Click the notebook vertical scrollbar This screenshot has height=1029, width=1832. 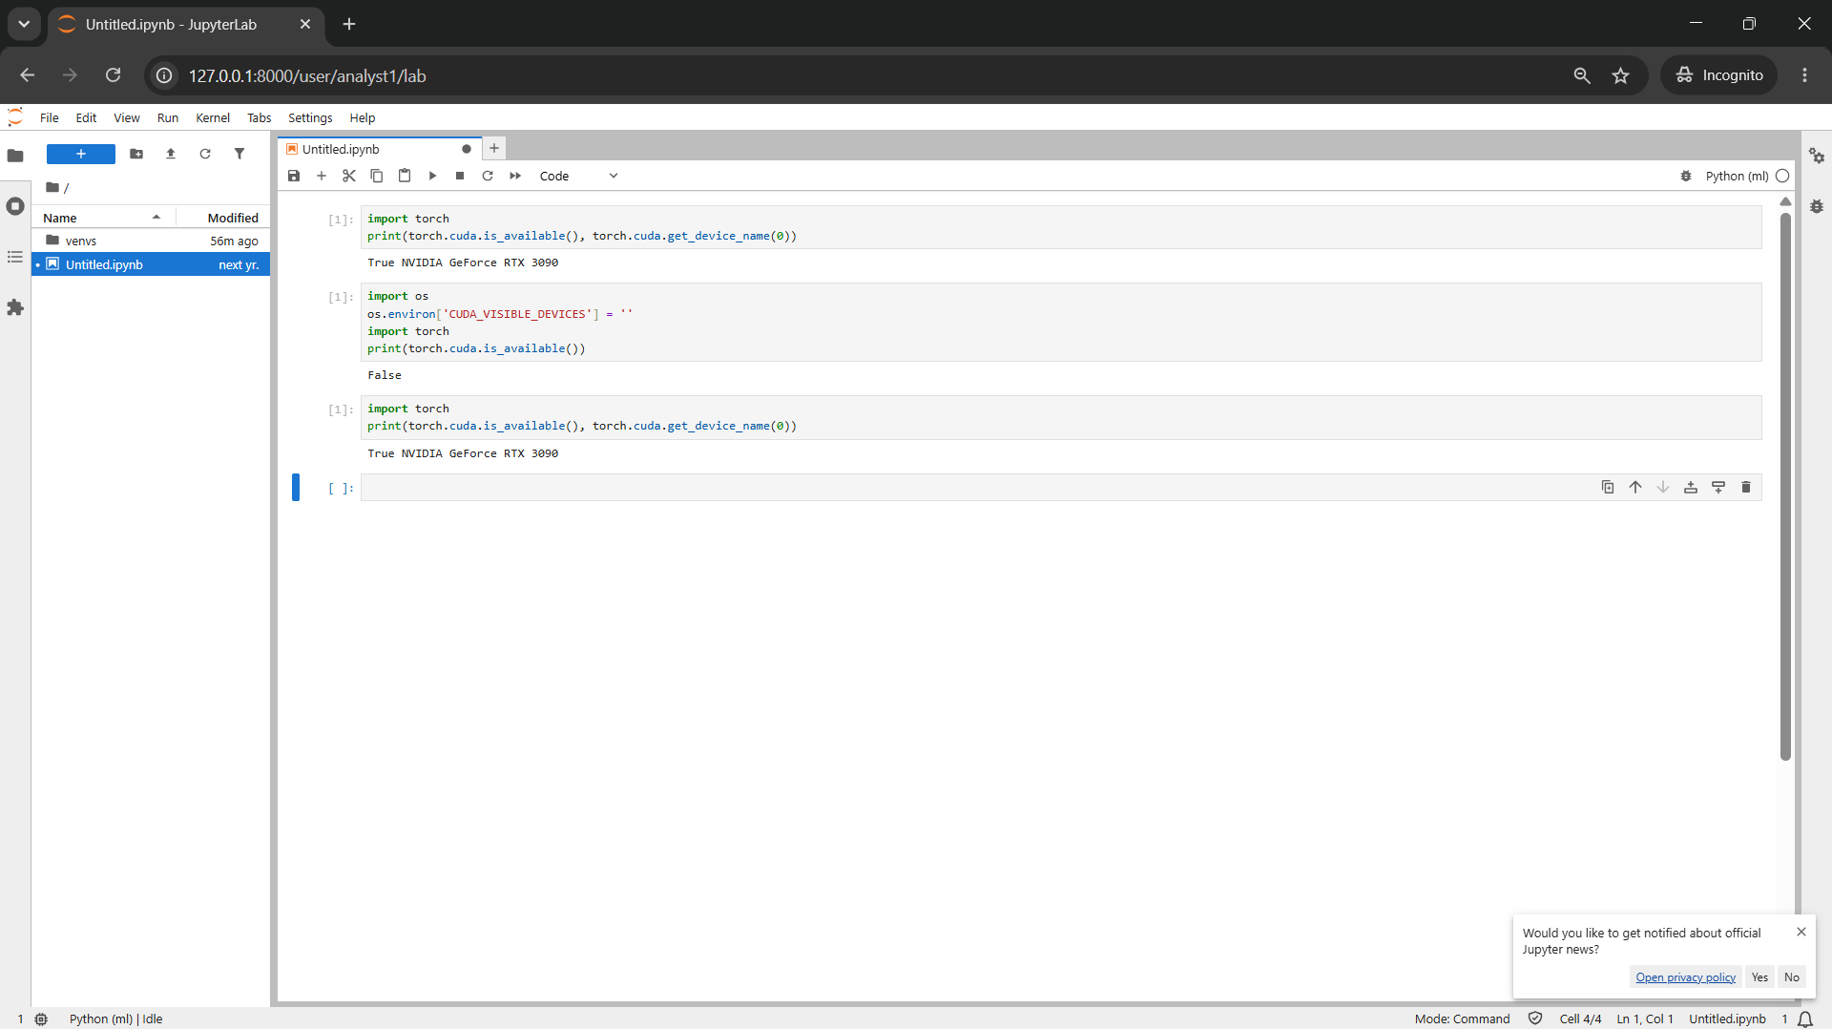tap(1785, 486)
